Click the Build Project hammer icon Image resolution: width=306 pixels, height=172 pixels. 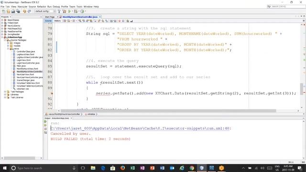pyautogui.click(x=59, y=11)
